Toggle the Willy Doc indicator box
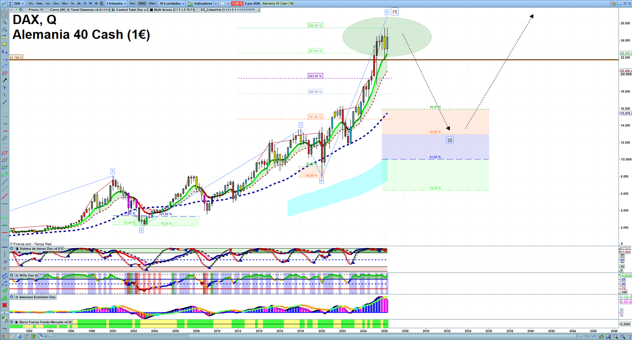This screenshot has height=340, width=632. 17,275
